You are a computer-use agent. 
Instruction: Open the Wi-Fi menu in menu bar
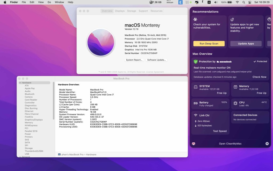click(x=237, y=2)
